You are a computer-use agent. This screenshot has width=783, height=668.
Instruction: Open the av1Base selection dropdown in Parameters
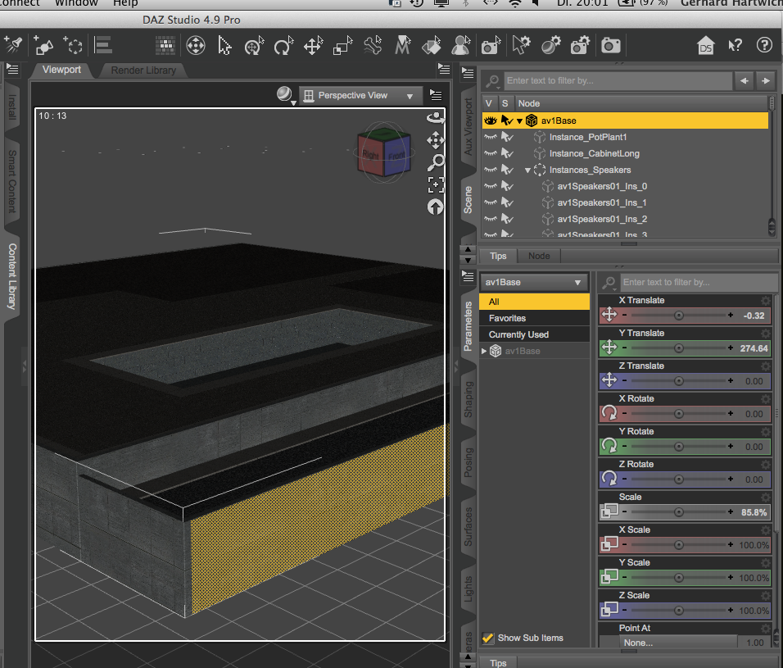(x=533, y=282)
